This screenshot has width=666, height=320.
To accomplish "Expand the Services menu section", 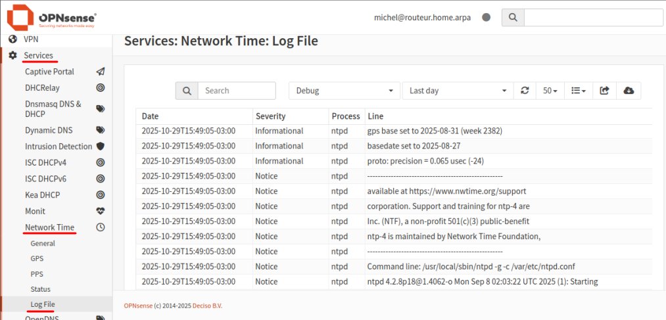I will click(x=38, y=55).
